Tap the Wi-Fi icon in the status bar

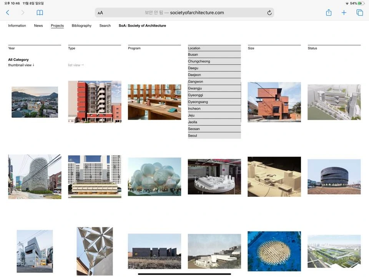pos(347,3)
